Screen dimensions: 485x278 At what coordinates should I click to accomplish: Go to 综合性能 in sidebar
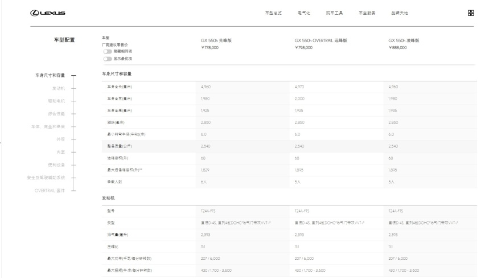[58, 114]
